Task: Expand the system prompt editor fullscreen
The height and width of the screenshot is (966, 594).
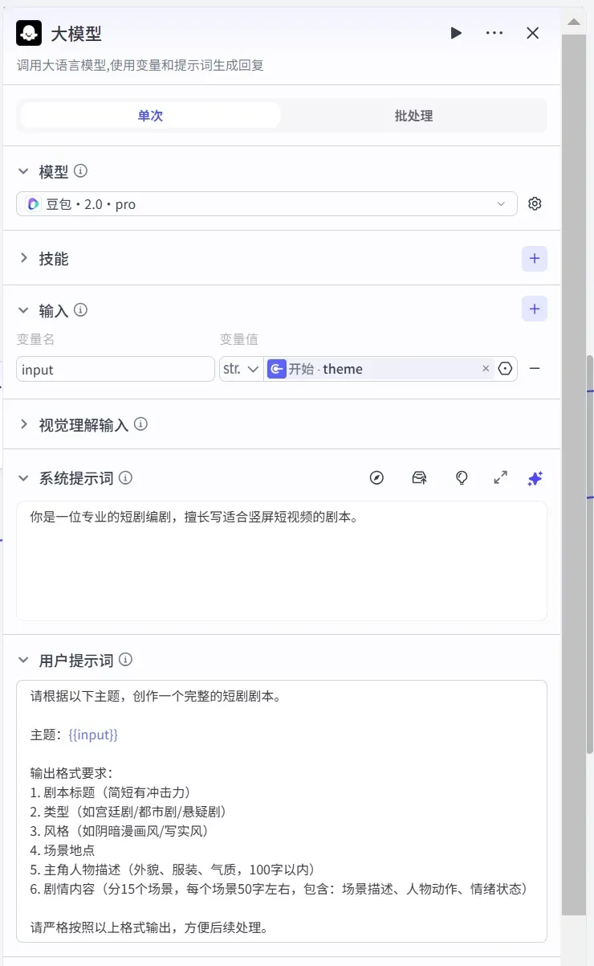Action: (501, 478)
